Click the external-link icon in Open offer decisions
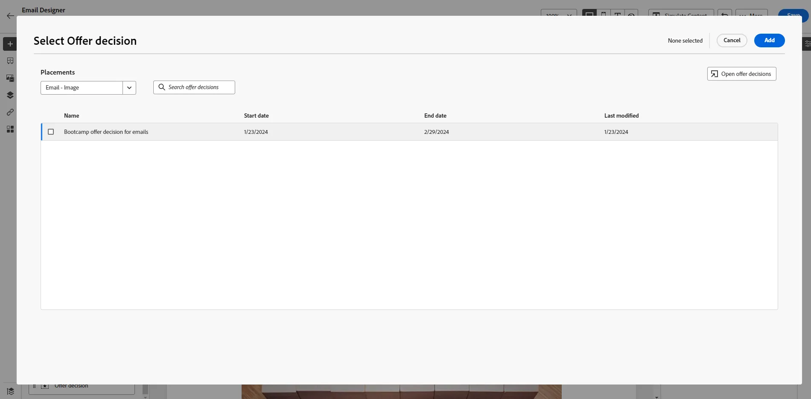This screenshot has width=811, height=399. pyautogui.click(x=714, y=74)
